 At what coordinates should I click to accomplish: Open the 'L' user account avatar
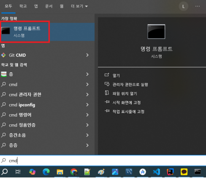pos(183,6)
